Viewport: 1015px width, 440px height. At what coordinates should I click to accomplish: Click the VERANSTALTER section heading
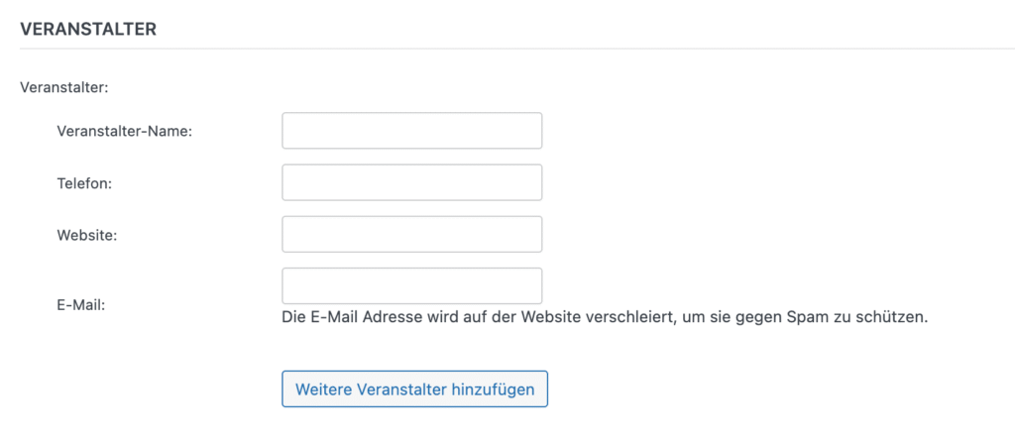88,29
